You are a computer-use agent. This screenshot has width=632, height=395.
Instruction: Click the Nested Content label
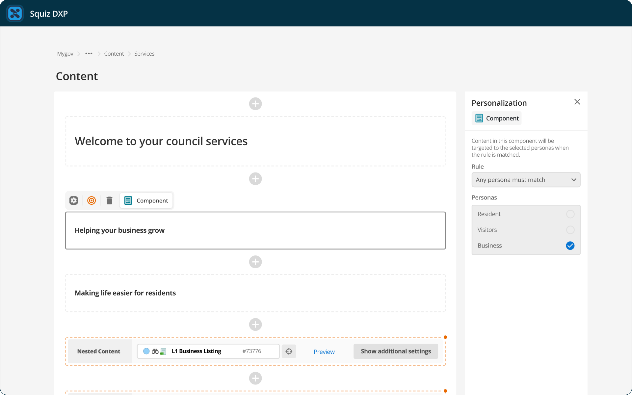[99, 352]
